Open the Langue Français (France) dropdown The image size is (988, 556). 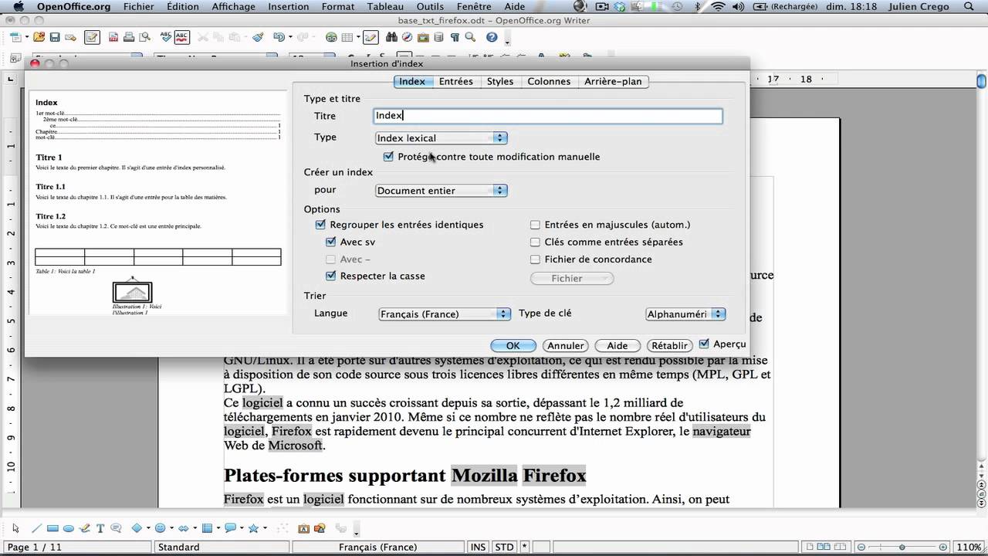click(444, 314)
